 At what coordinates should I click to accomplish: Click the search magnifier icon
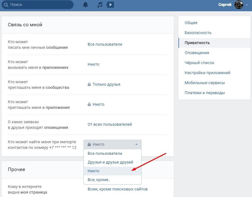(6, 5)
